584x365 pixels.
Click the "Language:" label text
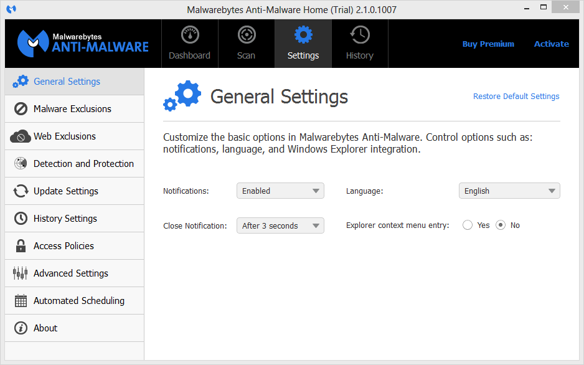click(365, 191)
